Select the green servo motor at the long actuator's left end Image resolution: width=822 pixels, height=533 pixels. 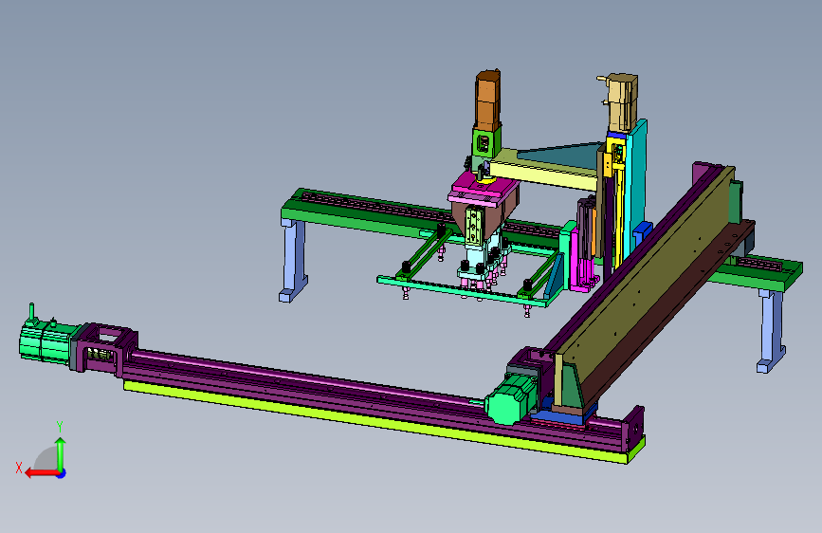coord(46,341)
